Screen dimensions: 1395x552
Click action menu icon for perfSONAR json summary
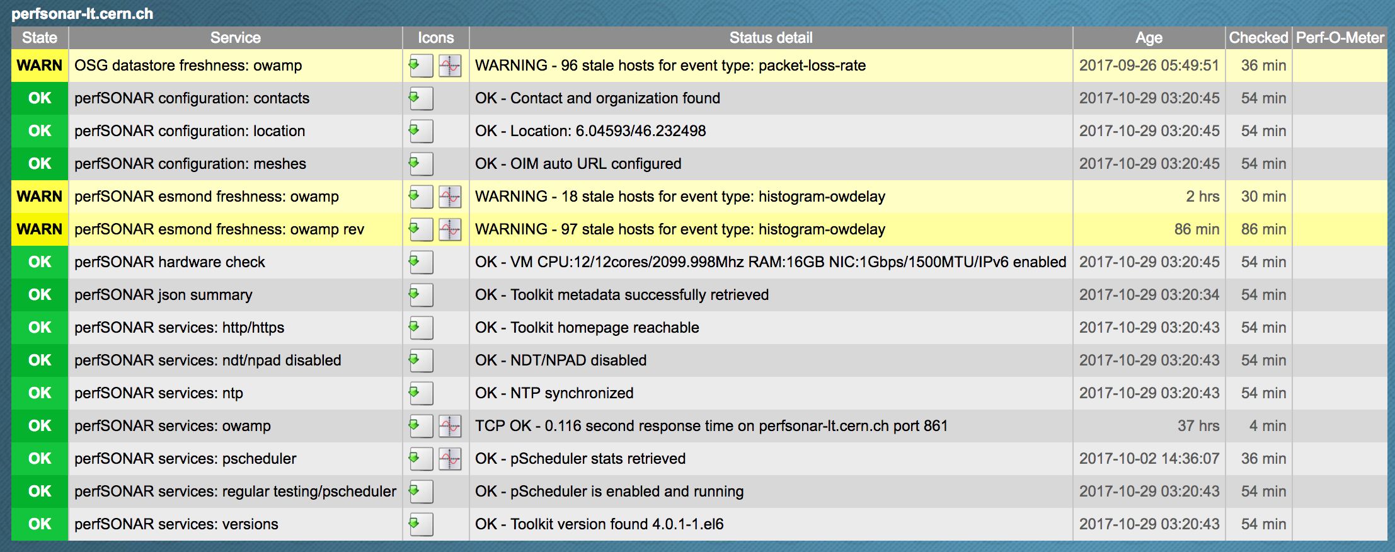(x=421, y=295)
